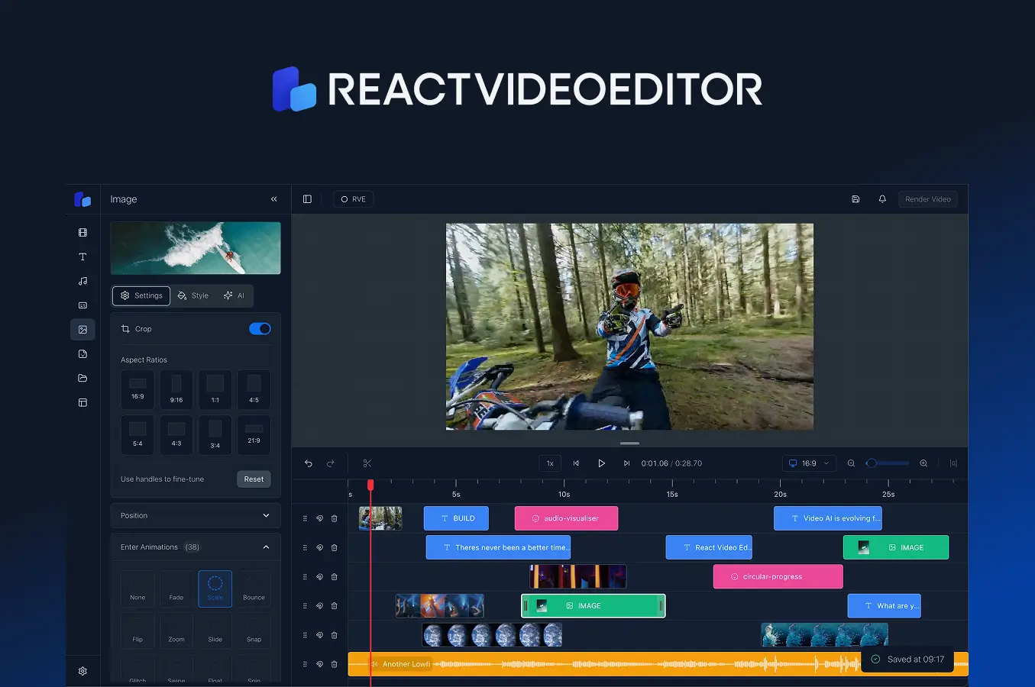
Task: Click the app logo icon above the sidebar
Action: tap(82, 199)
